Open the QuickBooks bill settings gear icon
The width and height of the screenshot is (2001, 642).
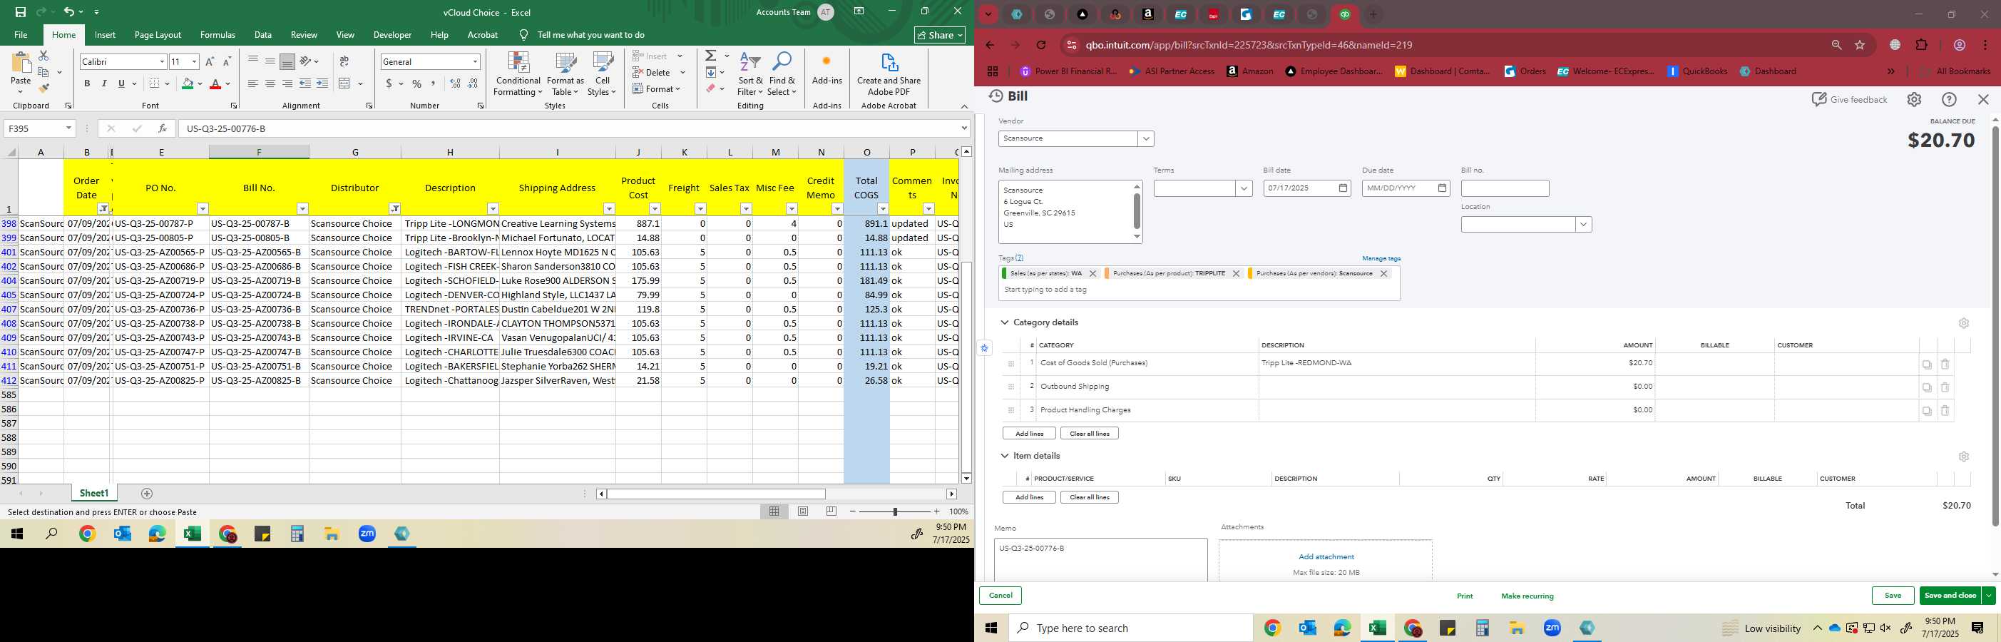point(1914,99)
